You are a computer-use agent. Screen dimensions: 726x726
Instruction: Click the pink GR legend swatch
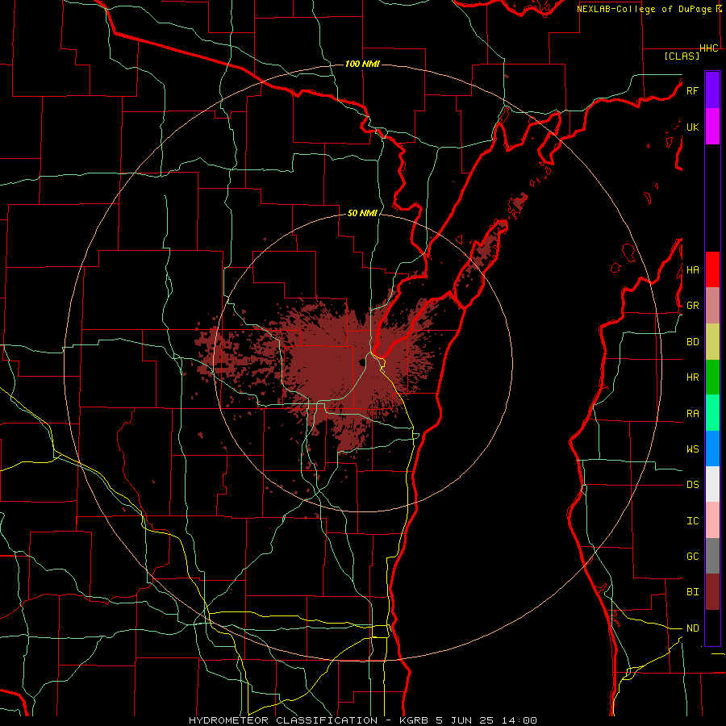click(x=712, y=306)
